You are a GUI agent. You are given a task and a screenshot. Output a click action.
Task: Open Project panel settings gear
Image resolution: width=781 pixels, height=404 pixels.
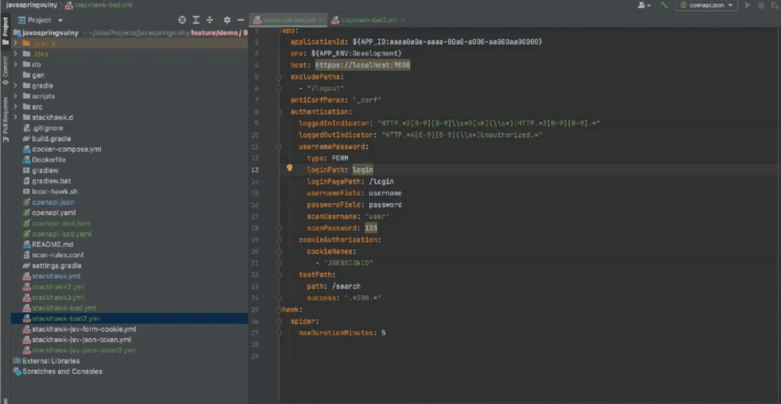pos(227,20)
